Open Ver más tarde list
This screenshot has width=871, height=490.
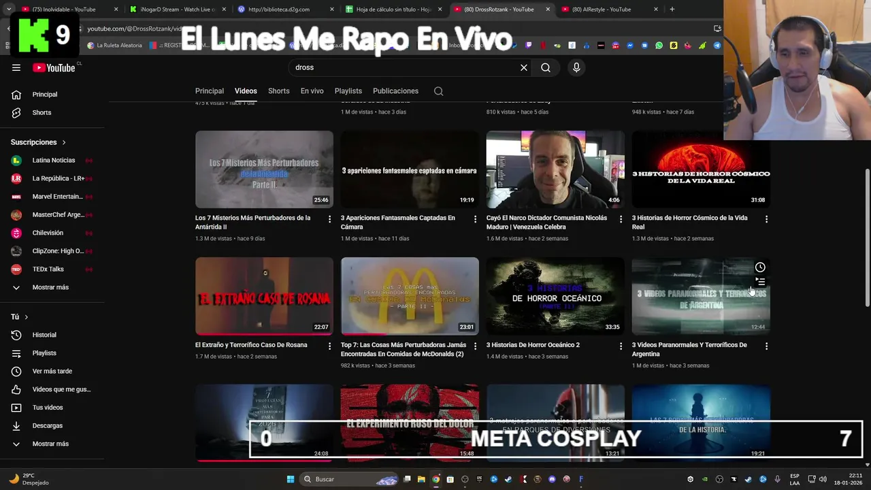[52, 371]
